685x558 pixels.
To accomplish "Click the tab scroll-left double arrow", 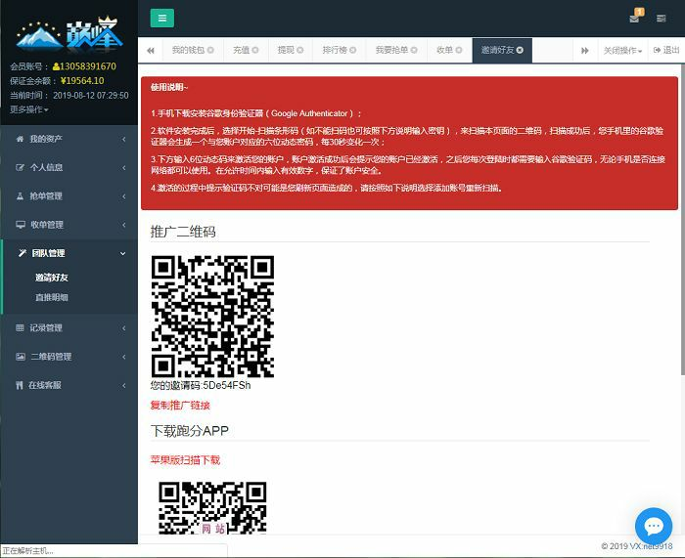I will point(151,50).
